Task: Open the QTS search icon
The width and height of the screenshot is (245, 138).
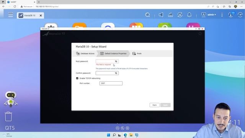Action: point(147,15)
